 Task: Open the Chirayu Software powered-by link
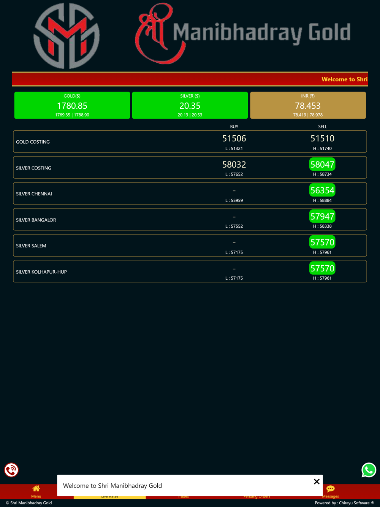344,503
